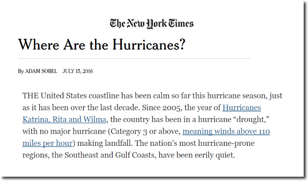Follow the "Hurricanes" link at line end

(x=241, y=108)
